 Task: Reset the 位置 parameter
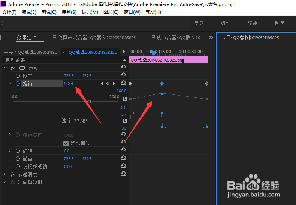123,75
